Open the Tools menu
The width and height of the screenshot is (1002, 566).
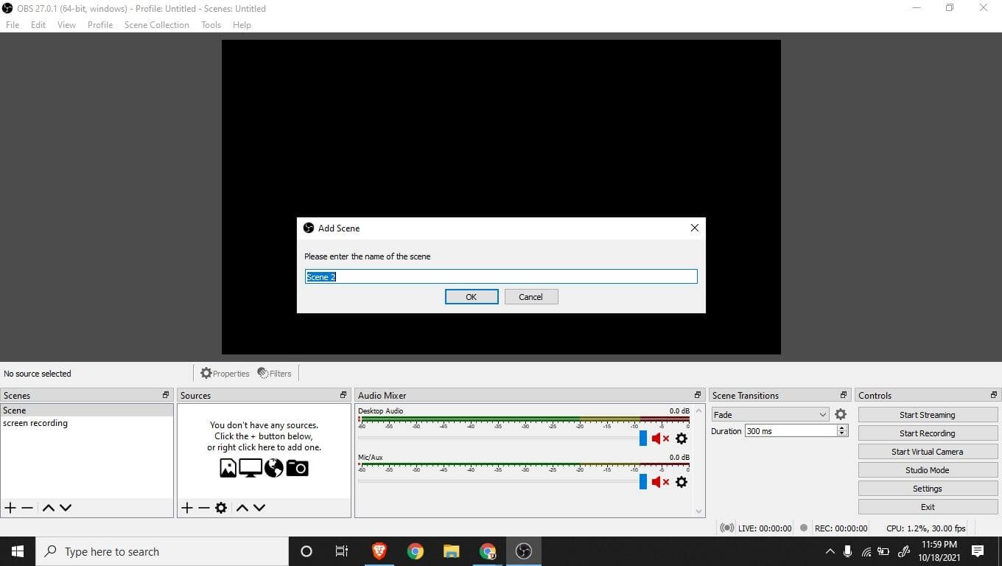point(211,24)
